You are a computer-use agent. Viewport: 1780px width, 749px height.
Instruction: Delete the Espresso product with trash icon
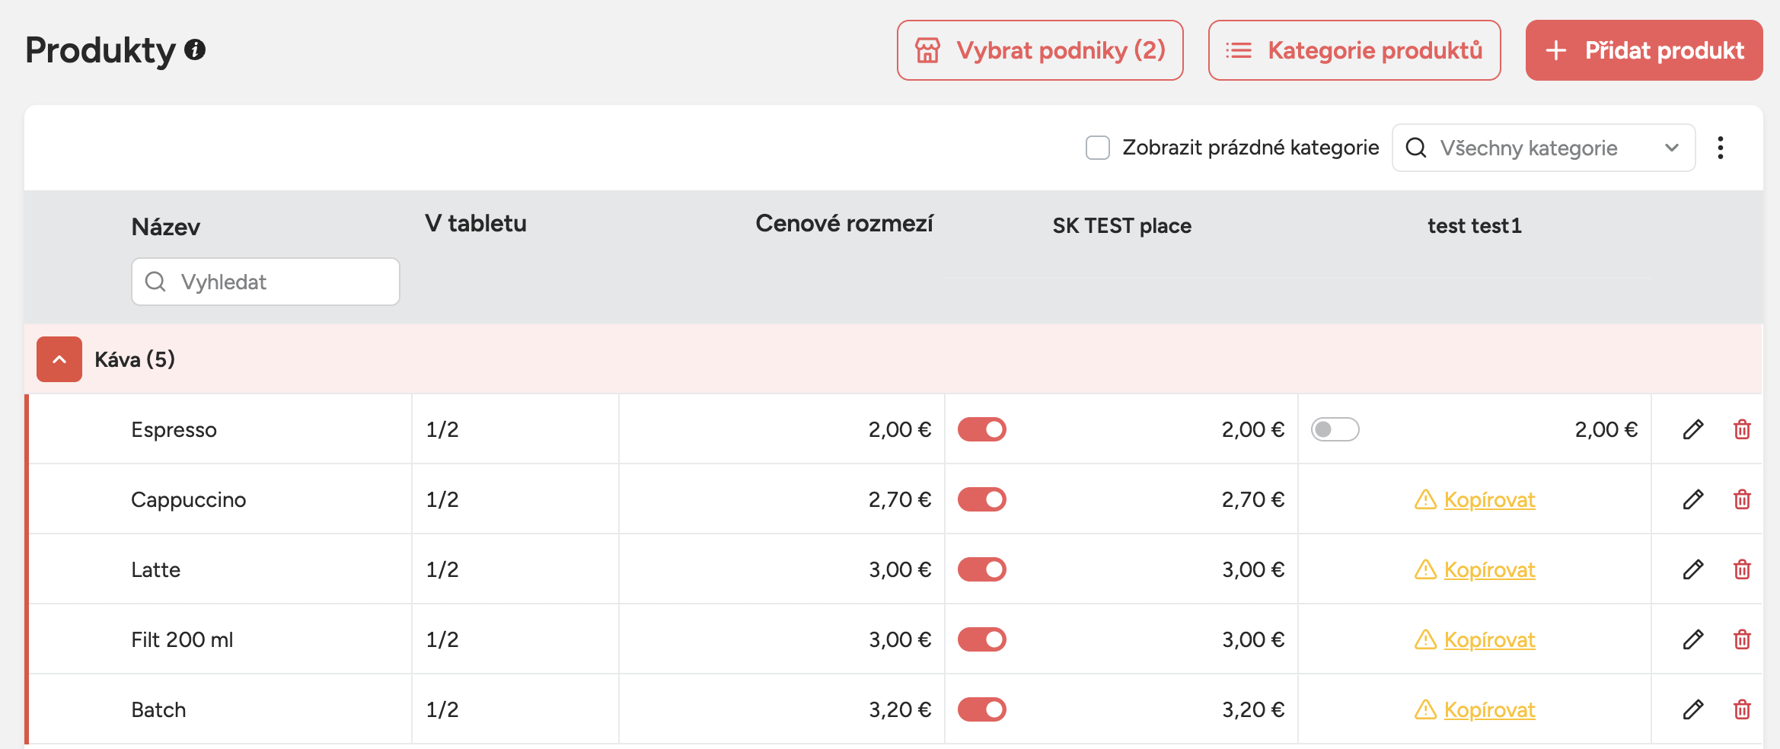(1742, 429)
